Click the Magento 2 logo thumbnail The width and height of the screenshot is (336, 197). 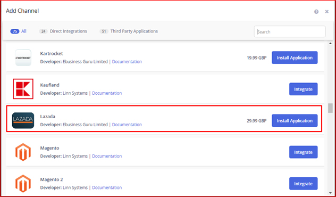click(x=23, y=184)
